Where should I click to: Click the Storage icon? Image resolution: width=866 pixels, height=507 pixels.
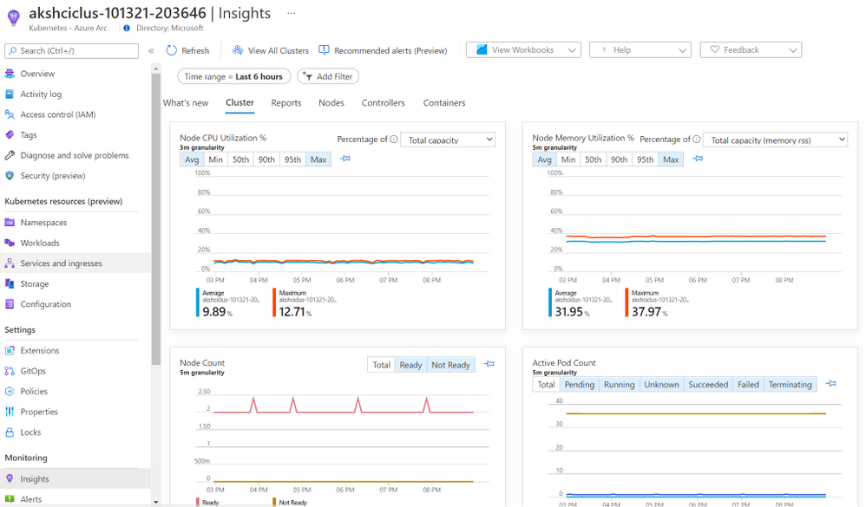click(x=10, y=283)
